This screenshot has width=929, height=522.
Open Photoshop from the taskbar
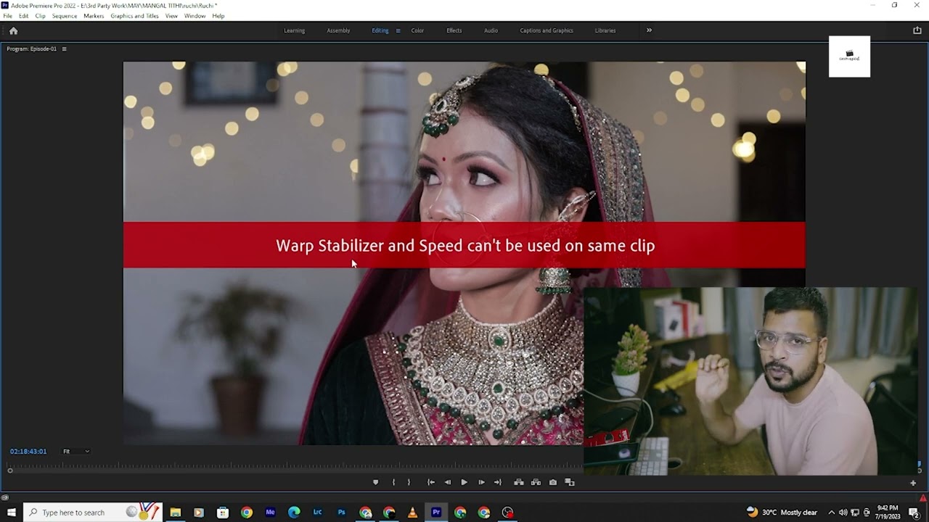coord(341,513)
